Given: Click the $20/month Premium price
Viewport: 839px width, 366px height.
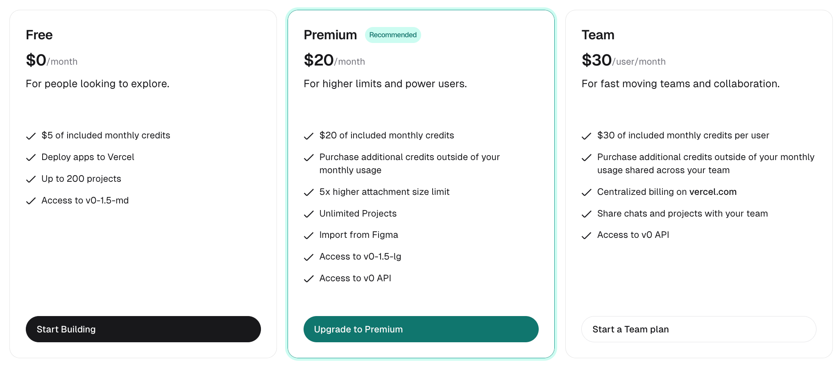Looking at the screenshot, I should 334,61.
